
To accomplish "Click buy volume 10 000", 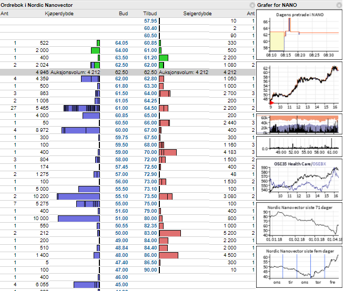I will [x=41, y=219].
